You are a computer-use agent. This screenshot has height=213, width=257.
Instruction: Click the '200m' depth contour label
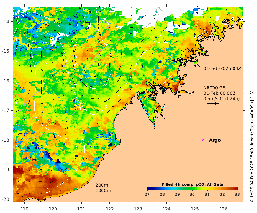point(102,185)
